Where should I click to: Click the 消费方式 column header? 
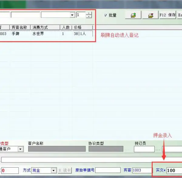[45, 27]
